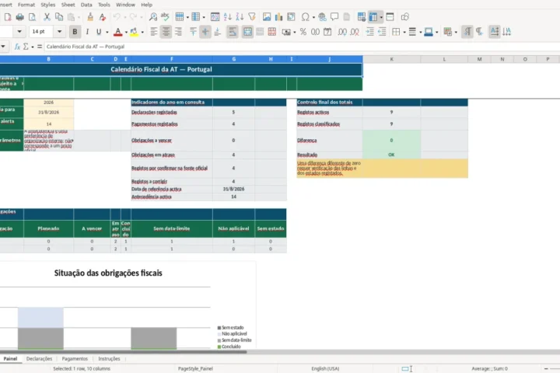Screen dimensions: 560x373
Task: Sort ascending A-Z icon
Action: 227,17
